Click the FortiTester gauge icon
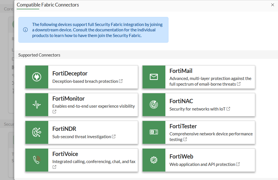278x180 pixels. coord(154,132)
